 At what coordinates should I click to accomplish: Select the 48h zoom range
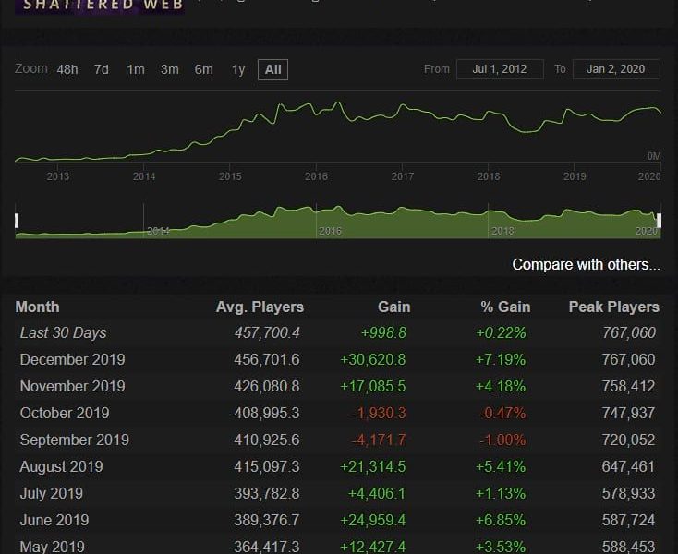[x=67, y=69]
